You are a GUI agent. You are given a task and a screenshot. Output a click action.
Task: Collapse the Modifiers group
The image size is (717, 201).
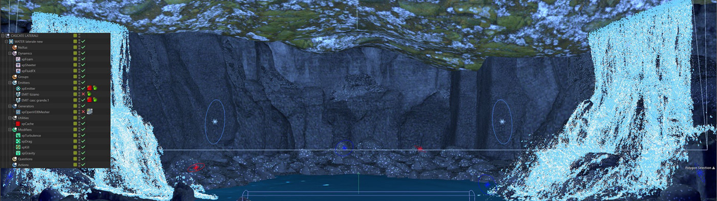pyautogui.click(x=10, y=130)
